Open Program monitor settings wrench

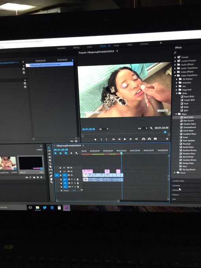click(151, 128)
